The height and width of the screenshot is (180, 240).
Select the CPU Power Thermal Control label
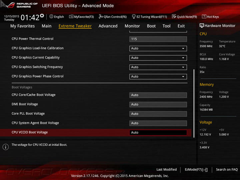(32, 39)
